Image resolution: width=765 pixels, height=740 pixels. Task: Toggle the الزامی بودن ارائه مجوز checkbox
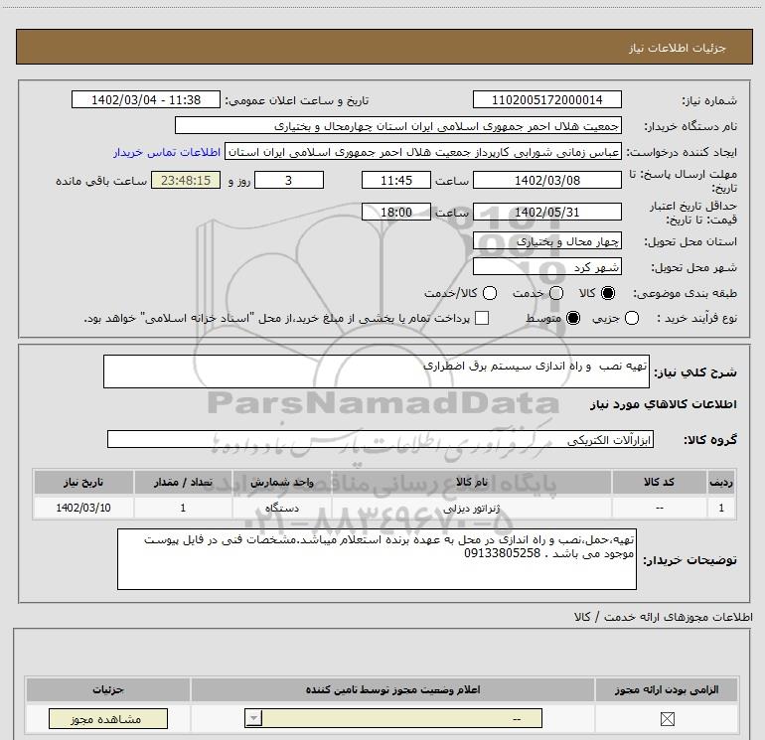tap(667, 718)
